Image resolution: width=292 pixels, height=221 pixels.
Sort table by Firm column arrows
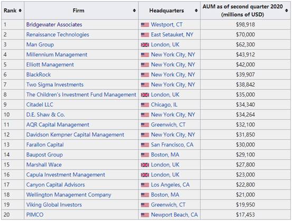point(134,11)
